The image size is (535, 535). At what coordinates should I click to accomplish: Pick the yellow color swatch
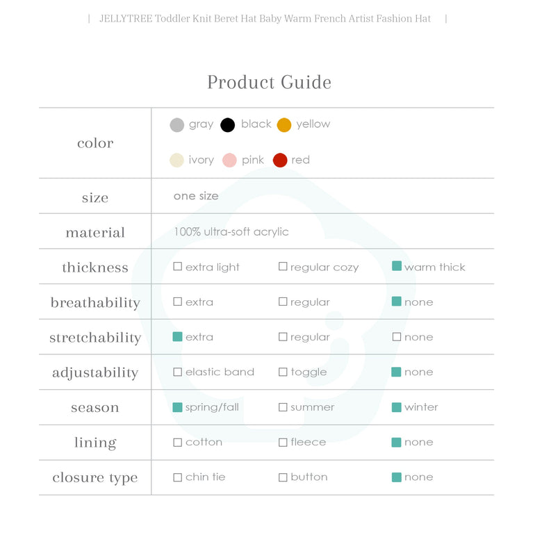(284, 125)
